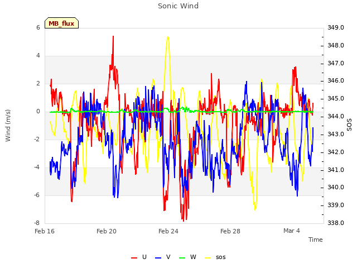Click the 341.0 value on right axis
357x268 pixels.
[x=336, y=170]
